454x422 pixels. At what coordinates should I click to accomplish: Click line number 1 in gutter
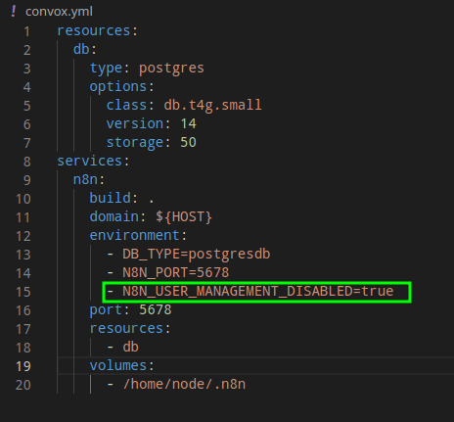pos(26,31)
